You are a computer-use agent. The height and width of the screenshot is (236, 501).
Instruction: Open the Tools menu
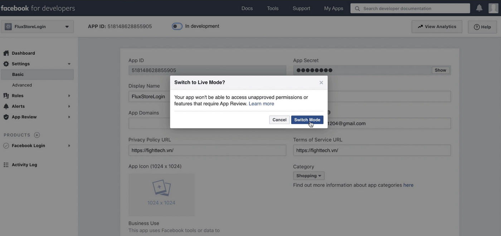(273, 8)
